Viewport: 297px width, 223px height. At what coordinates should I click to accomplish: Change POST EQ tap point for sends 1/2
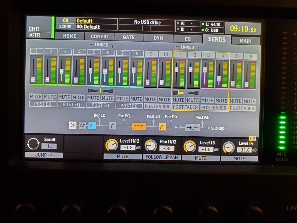(43, 104)
